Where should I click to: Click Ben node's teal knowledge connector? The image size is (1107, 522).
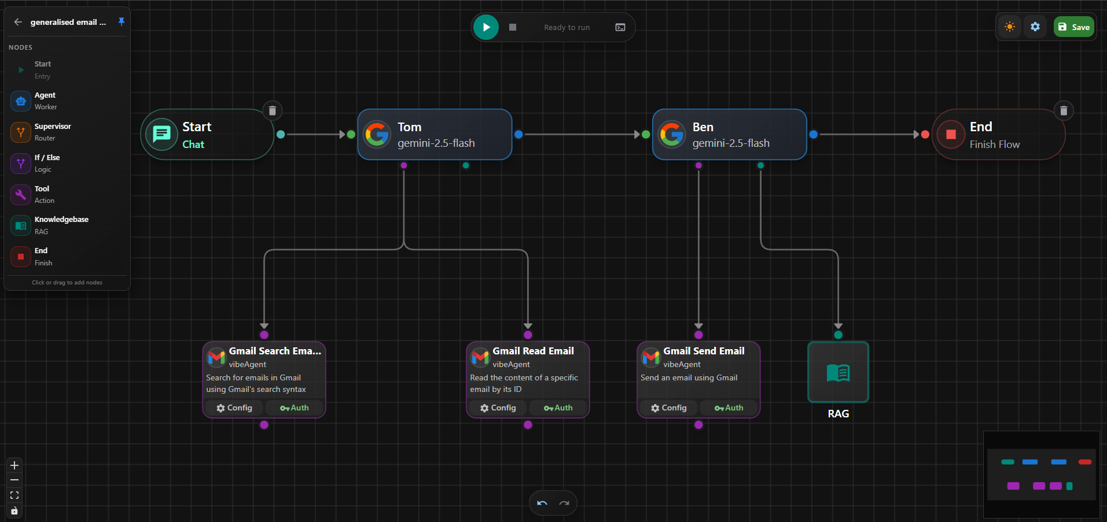pyautogui.click(x=760, y=165)
